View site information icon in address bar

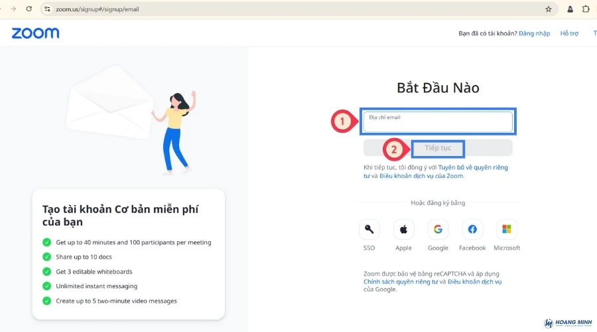[x=47, y=9]
